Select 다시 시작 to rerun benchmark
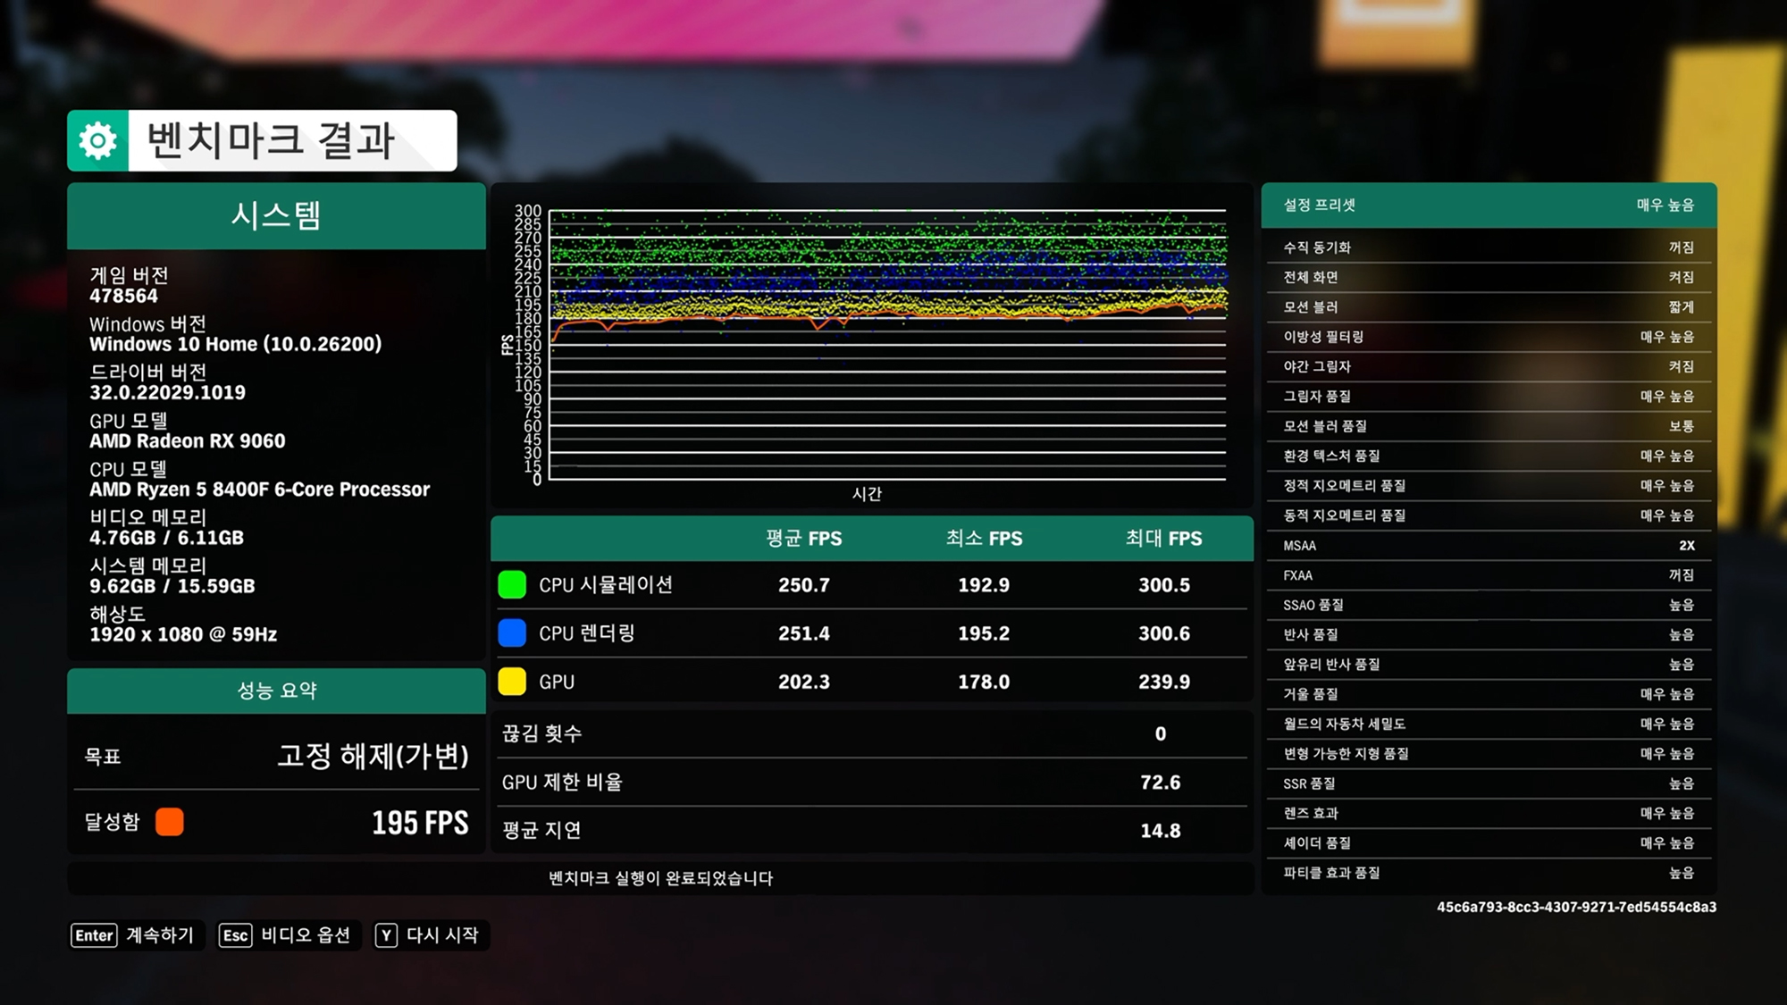 [442, 935]
